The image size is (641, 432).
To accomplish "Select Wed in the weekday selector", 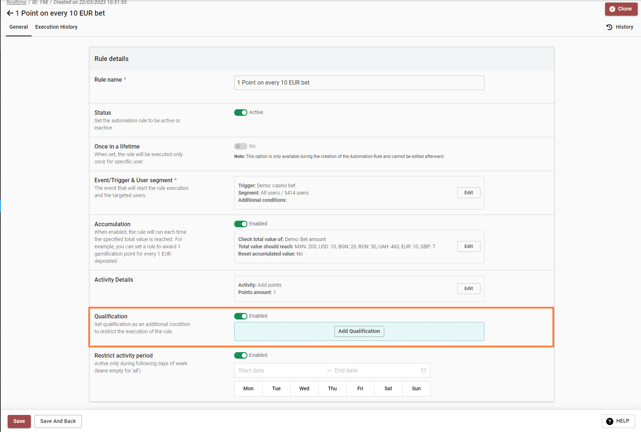I will point(304,389).
